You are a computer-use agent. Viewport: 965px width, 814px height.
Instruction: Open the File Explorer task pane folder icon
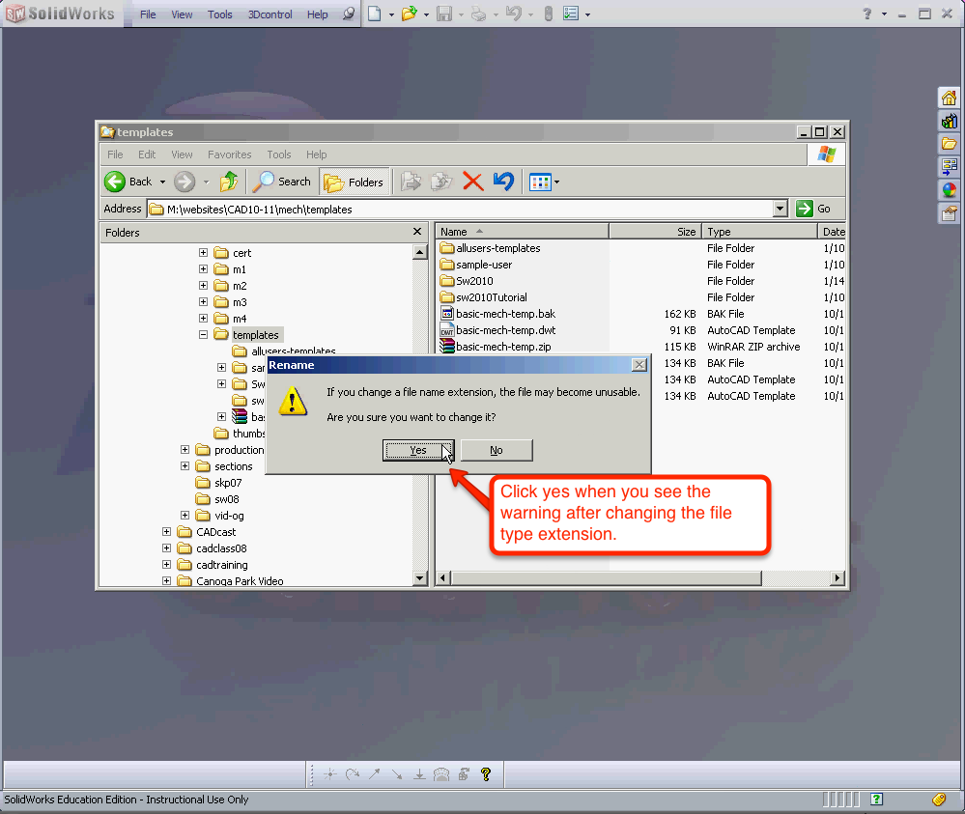coord(951,143)
